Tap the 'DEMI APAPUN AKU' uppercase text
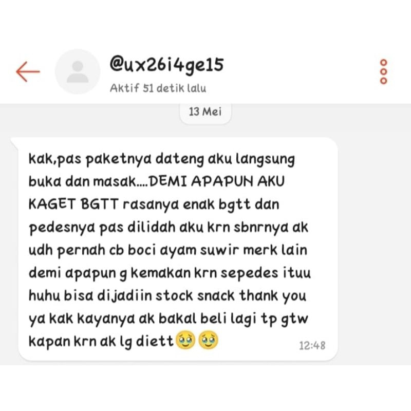Screen dimensions: 411x411 click(x=216, y=181)
